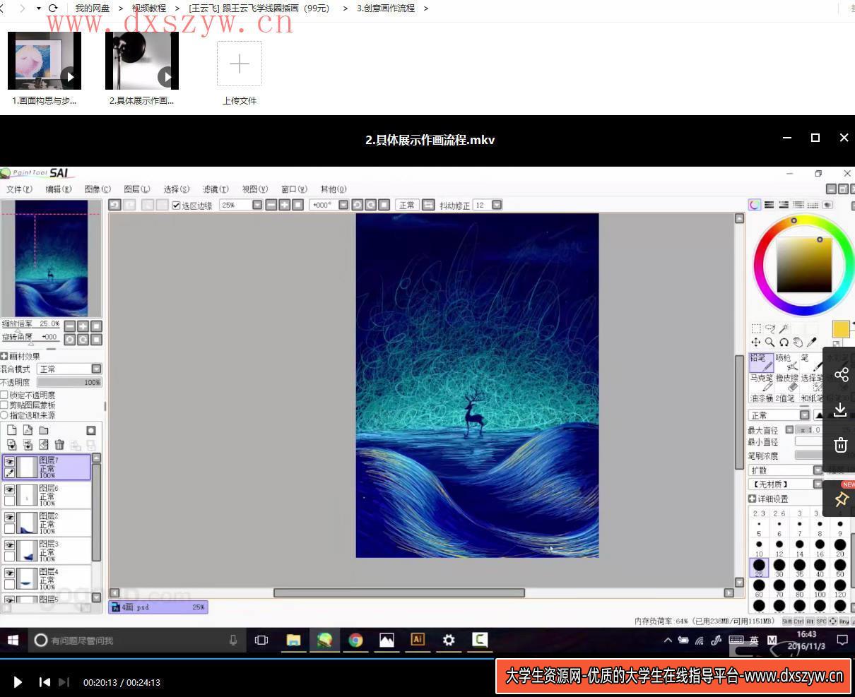The width and height of the screenshot is (855, 697).
Task: Enable 剪贴图层蒙板 checkbox
Action: (x=4, y=405)
